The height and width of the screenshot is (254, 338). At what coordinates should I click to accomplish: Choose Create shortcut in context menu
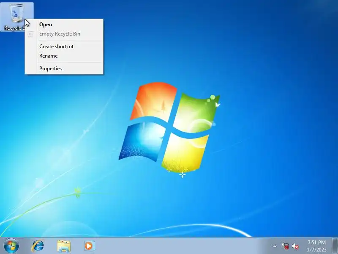(x=64, y=47)
